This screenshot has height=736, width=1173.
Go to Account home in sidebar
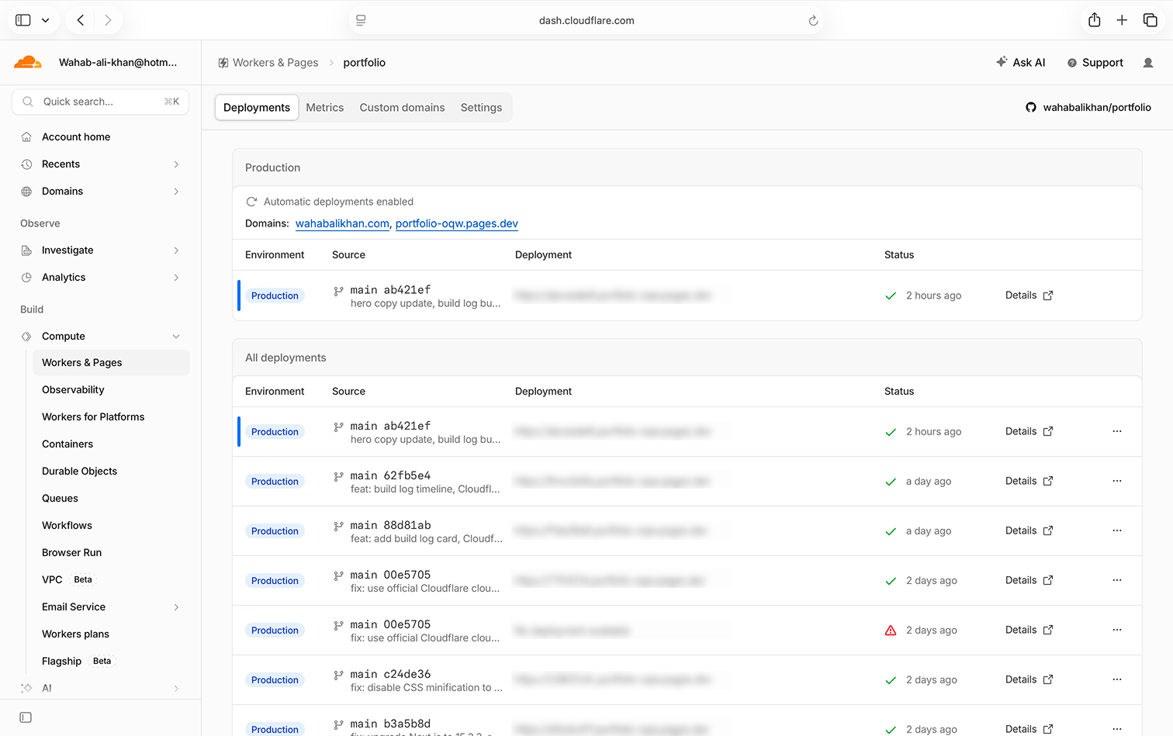76,137
